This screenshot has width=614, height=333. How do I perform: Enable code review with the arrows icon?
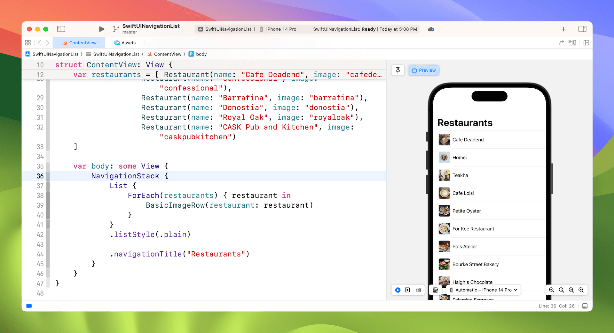click(561, 43)
